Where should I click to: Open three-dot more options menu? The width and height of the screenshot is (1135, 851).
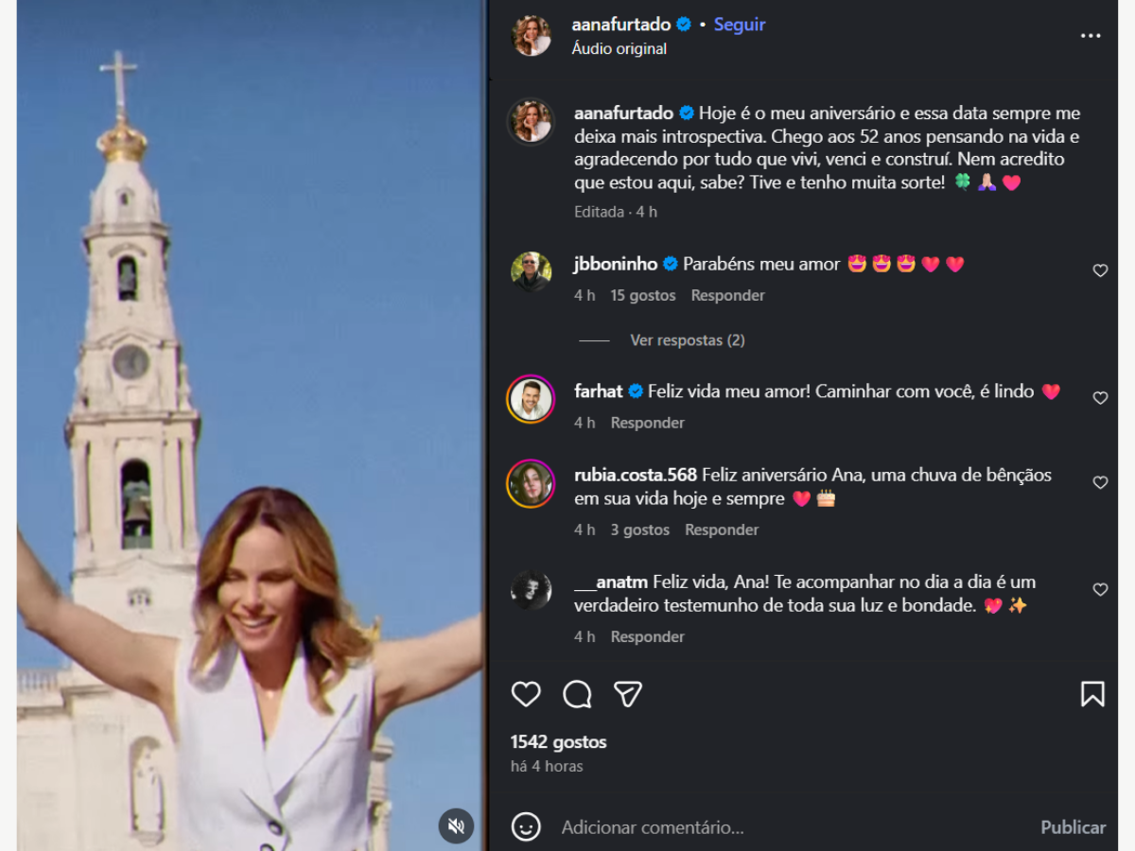1091,36
